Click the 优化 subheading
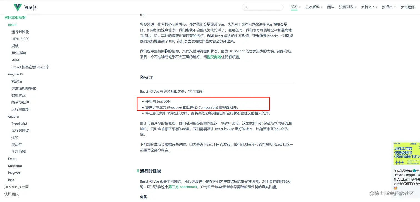This screenshot has width=420, height=202. tap(144, 197)
